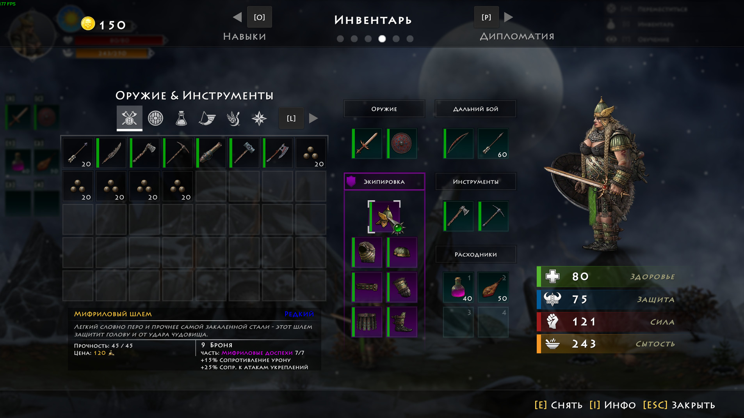The image size is (744, 418).
Task: Go to next page Дипломатия arrow
Action: click(508, 17)
